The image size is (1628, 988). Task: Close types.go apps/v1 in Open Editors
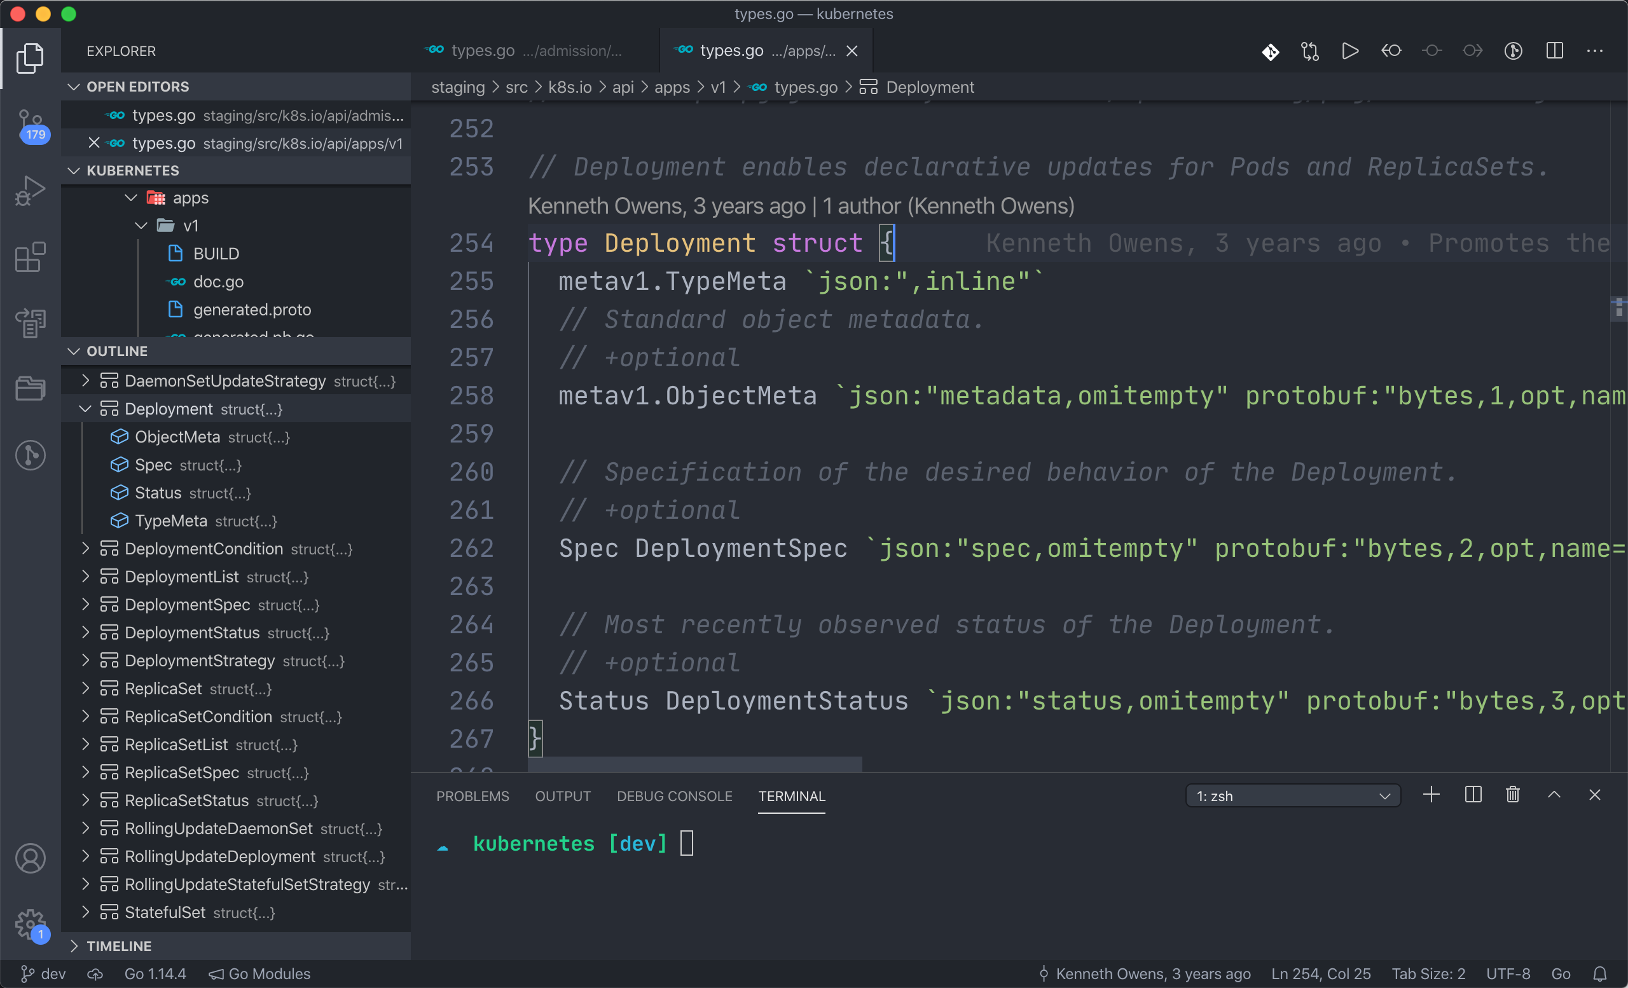tap(94, 142)
